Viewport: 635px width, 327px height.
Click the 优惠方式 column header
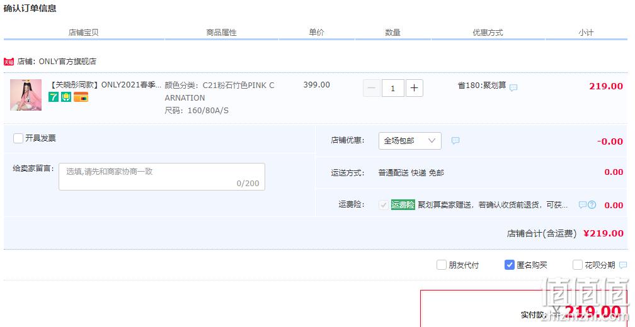point(488,32)
